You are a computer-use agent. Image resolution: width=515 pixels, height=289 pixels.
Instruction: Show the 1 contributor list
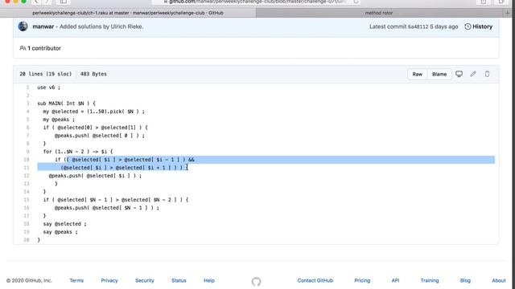40,48
